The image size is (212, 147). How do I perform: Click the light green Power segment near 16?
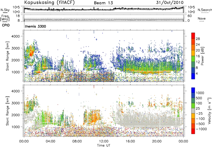tap(193, 59)
